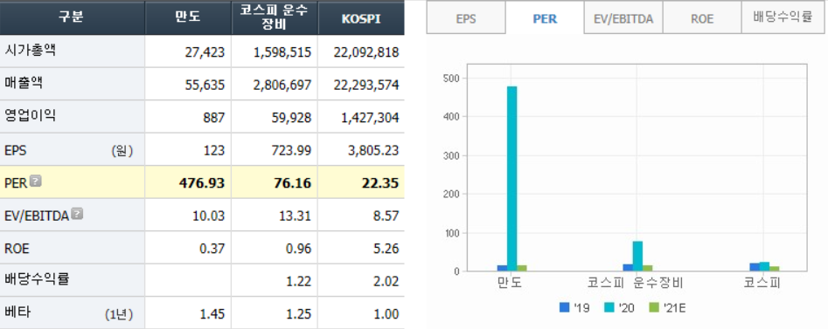
Task: Click KOSPI ROE value 5.26
Action: click(x=386, y=249)
